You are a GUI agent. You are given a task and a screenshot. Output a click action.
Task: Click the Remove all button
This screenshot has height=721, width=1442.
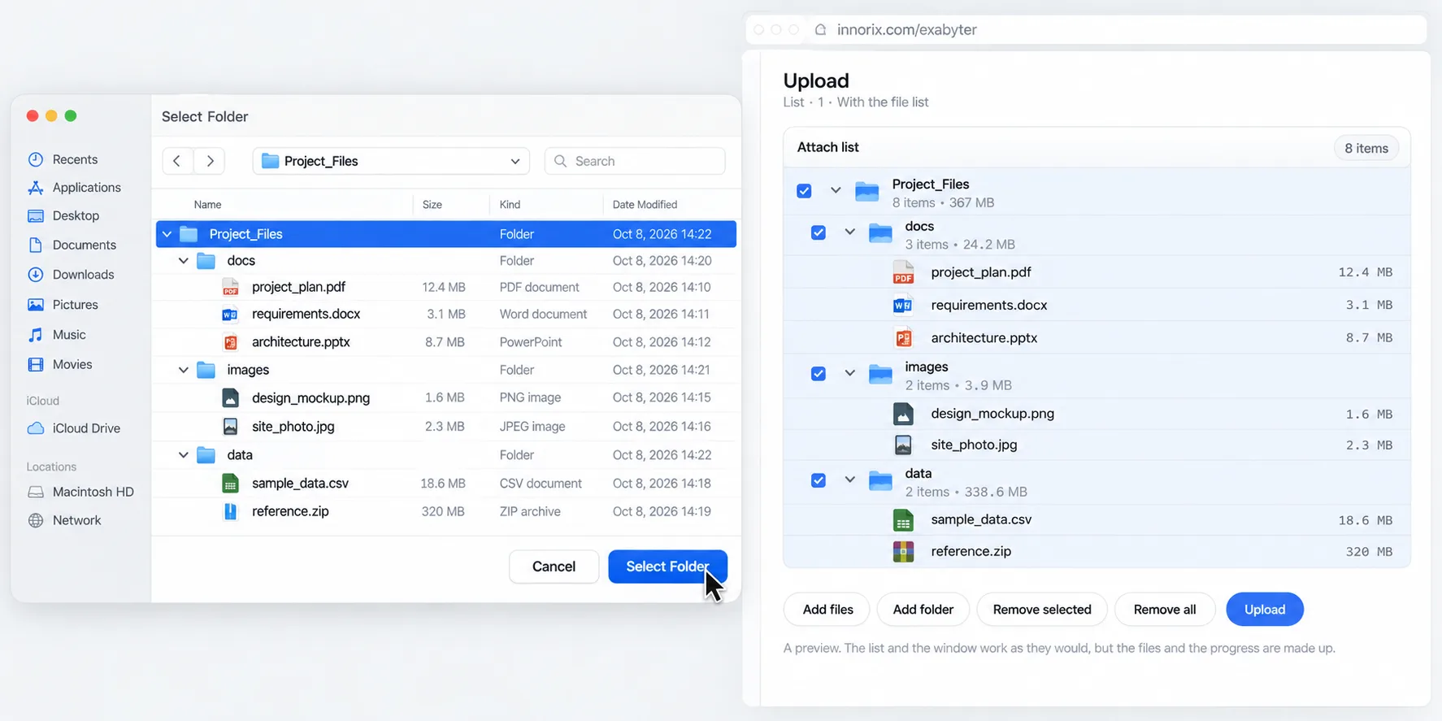[x=1165, y=610]
